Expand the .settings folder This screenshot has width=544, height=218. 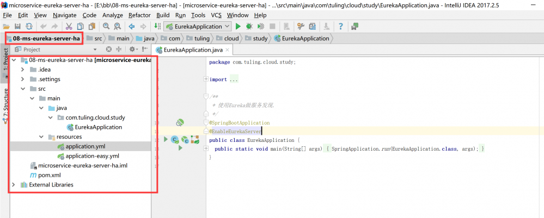23,79
